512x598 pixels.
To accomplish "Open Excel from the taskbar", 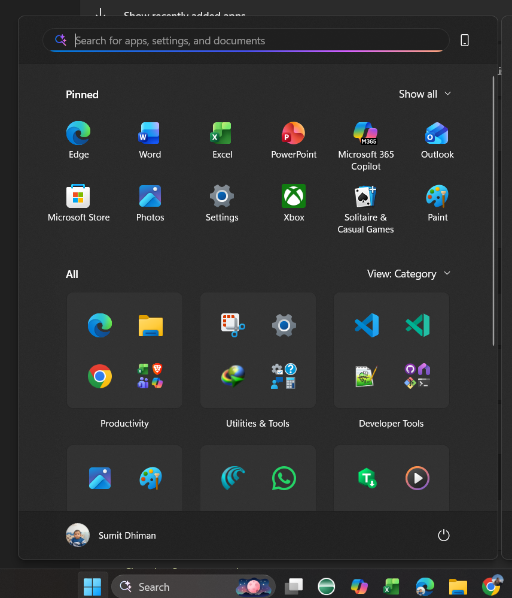I will click(x=392, y=587).
